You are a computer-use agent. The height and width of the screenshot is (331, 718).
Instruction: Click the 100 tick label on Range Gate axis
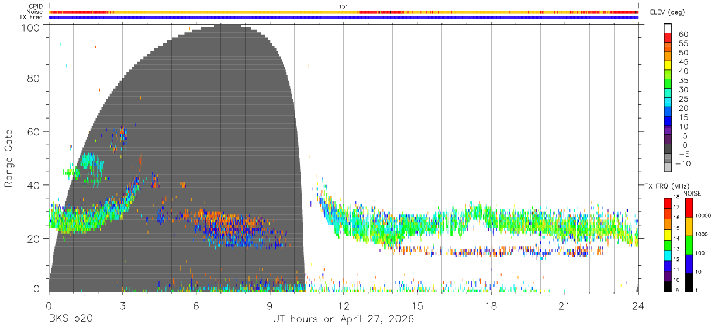coord(32,27)
